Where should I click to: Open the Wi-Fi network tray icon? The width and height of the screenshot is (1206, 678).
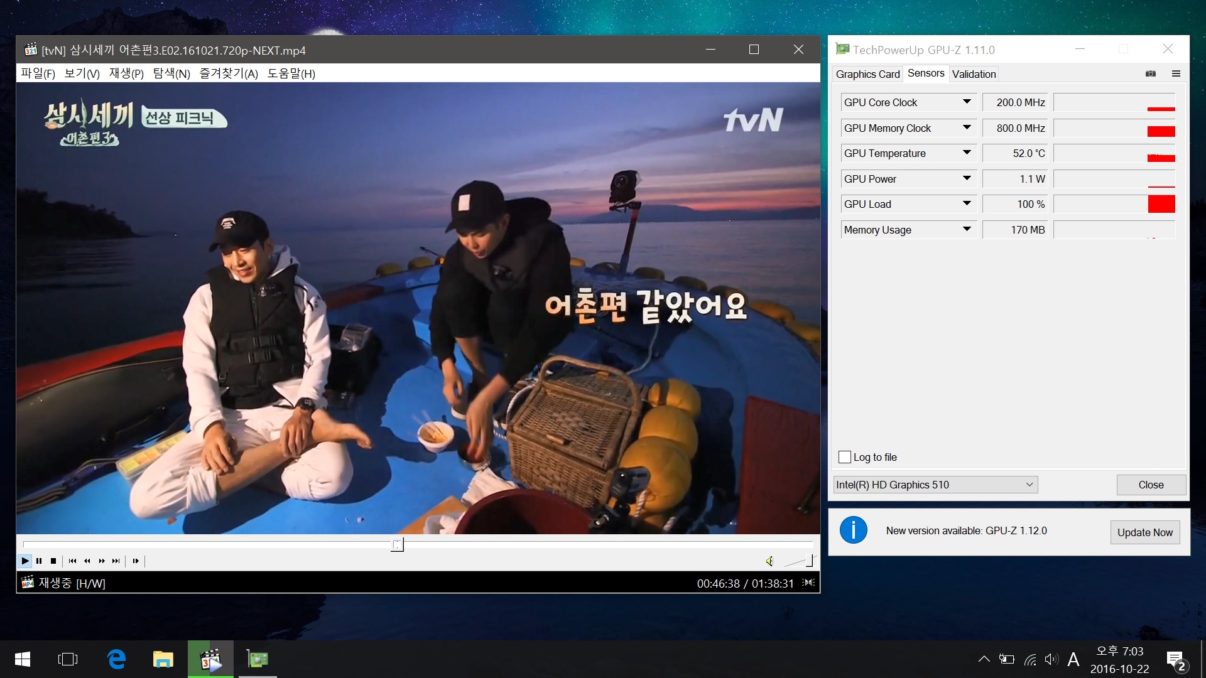pyautogui.click(x=1030, y=659)
